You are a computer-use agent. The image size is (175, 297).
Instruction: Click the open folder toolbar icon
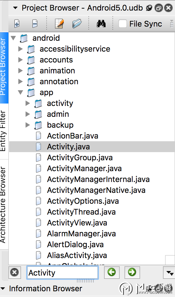click(x=77, y=24)
